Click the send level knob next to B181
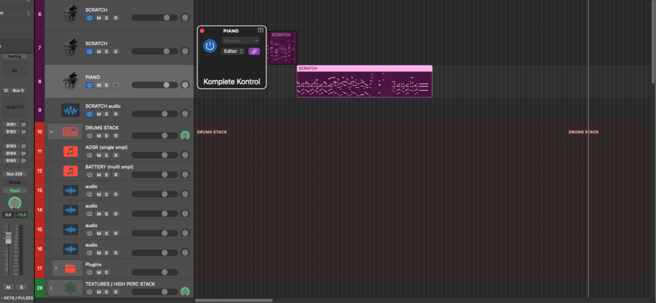This screenshot has width=656, height=303. point(24,124)
